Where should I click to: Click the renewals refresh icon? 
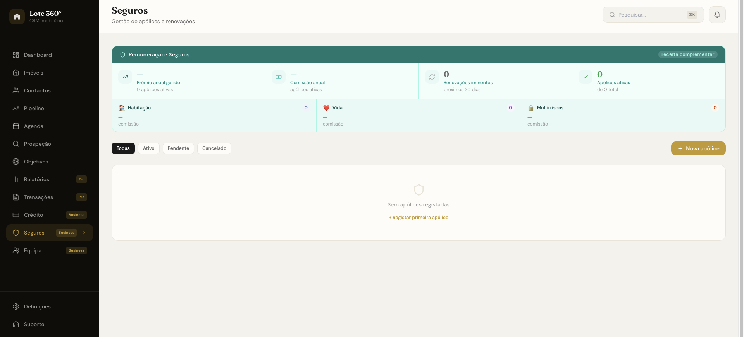432,77
